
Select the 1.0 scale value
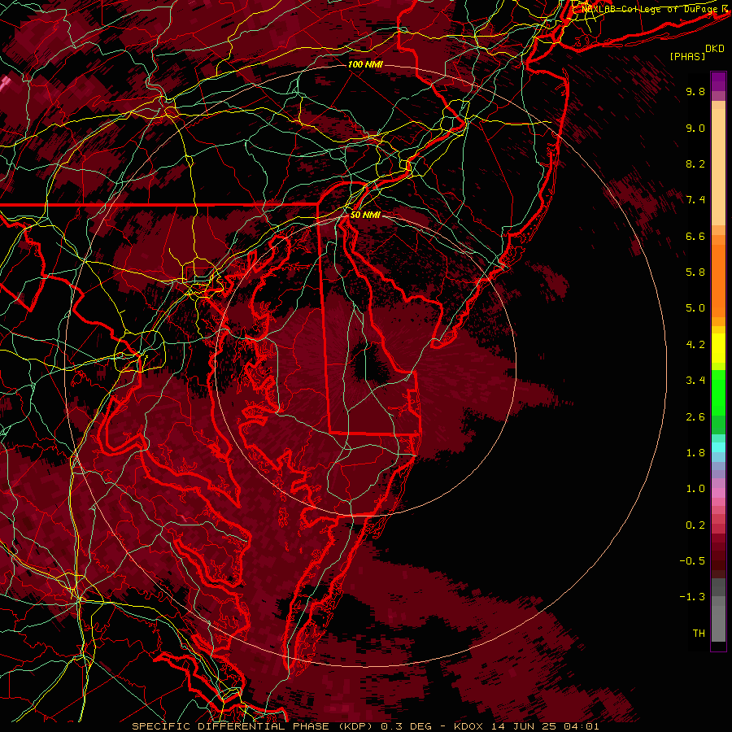(695, 489)
